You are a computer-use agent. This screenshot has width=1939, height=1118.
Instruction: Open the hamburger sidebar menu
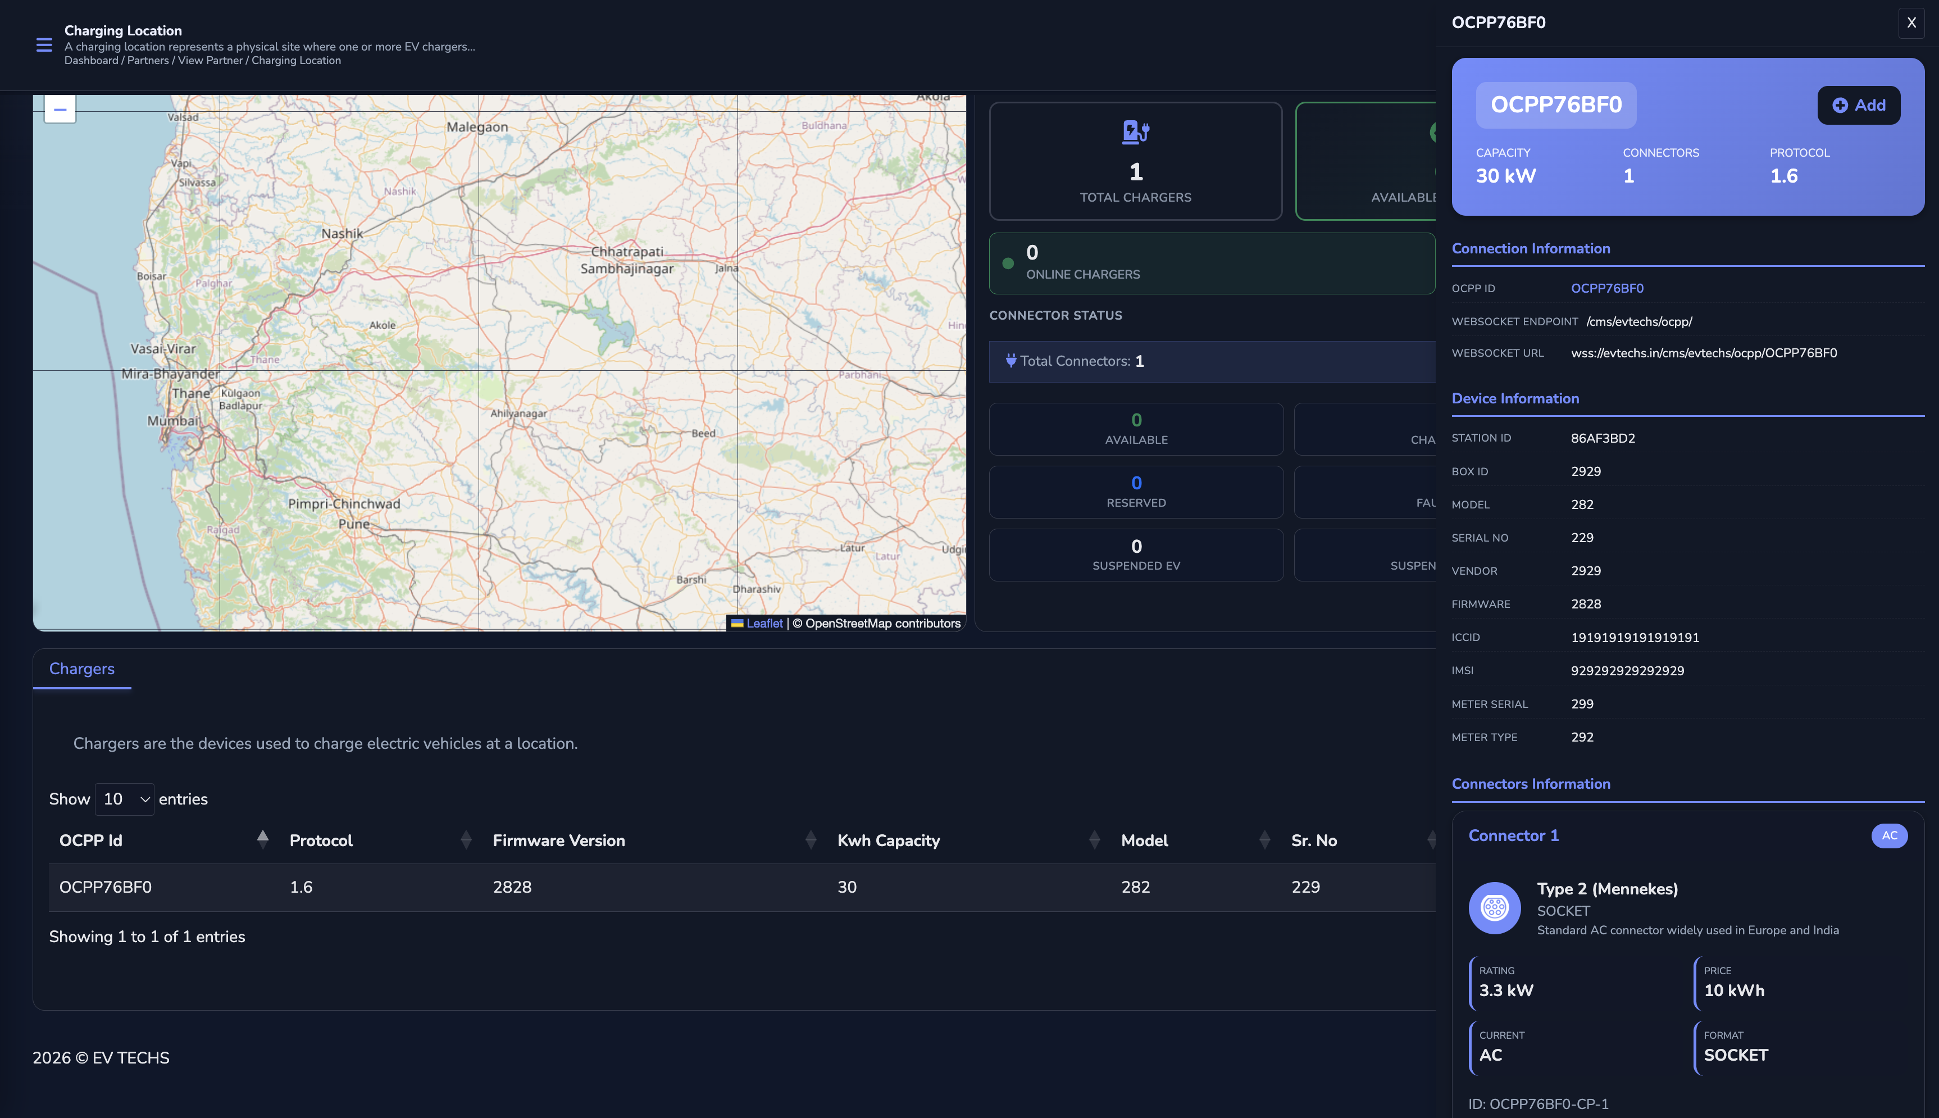click(x=44, y=46)
